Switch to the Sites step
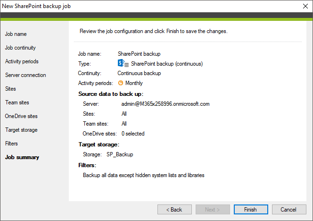313x221 pixels. (10, 89)
